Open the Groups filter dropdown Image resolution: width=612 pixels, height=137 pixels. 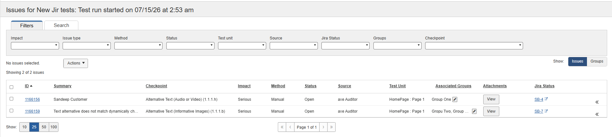coord(398,46)
